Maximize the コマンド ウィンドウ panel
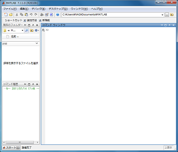 coord(166,25)
